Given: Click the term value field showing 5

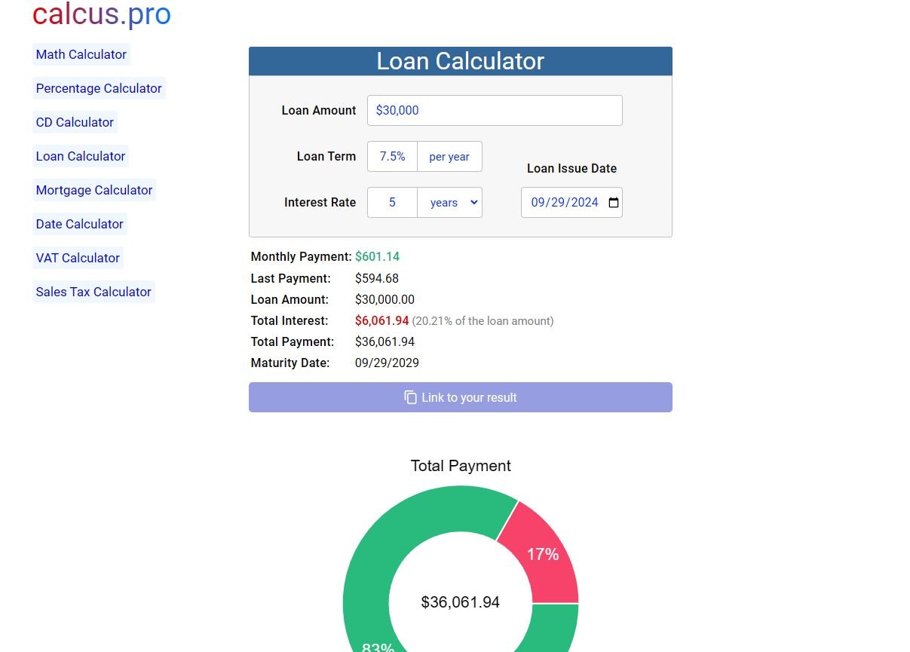Looking at the screenshot, I should [x=392, y=203].
